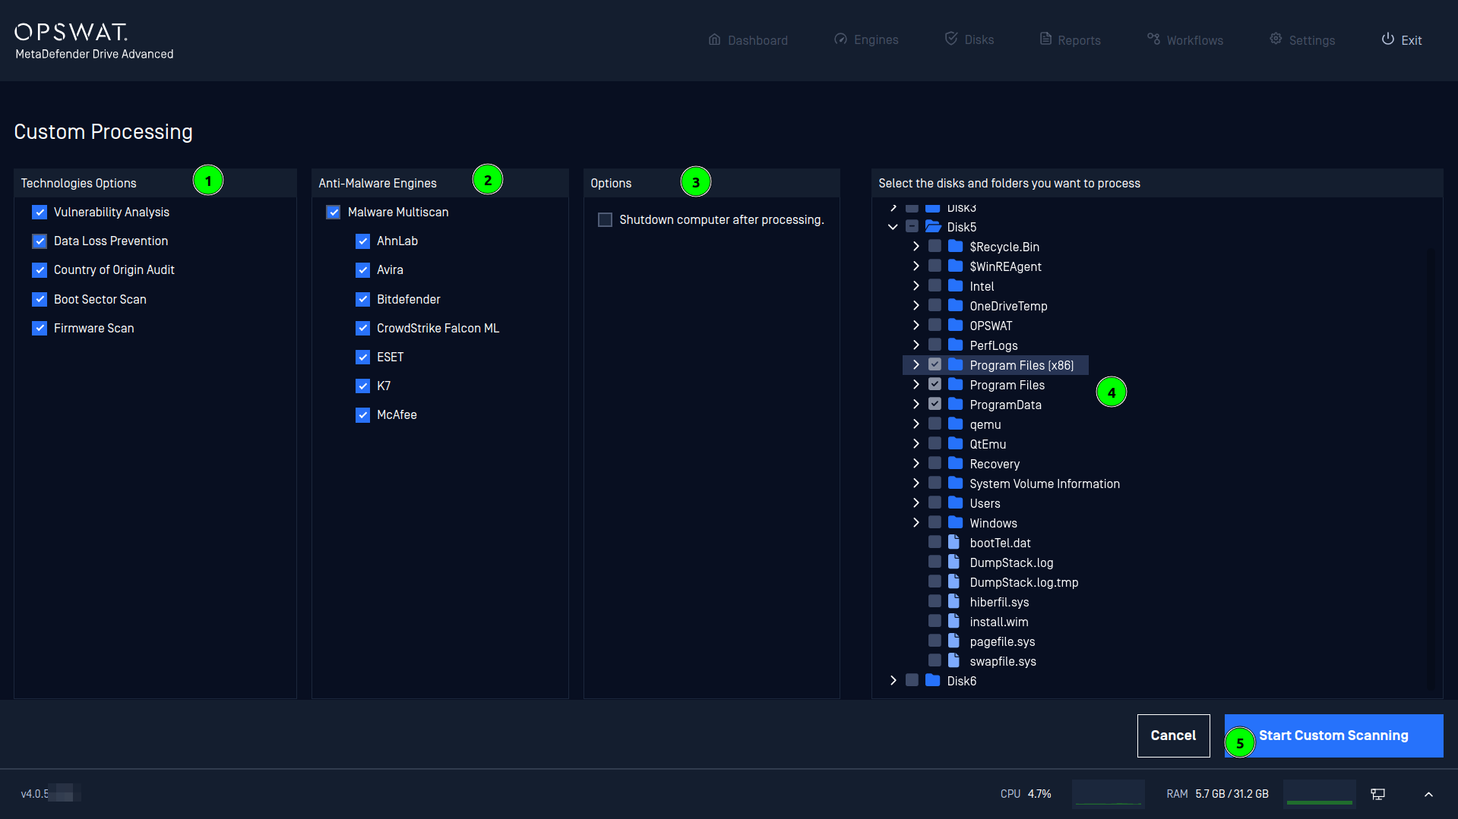Click the Users folder icon
This screenshot has width=1458, height=819.
pos(956,503)
